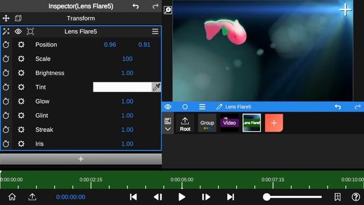The image size is (364, 205).
Task: Toggle Streak keyframe stopwatch
Action: (6, 130)
